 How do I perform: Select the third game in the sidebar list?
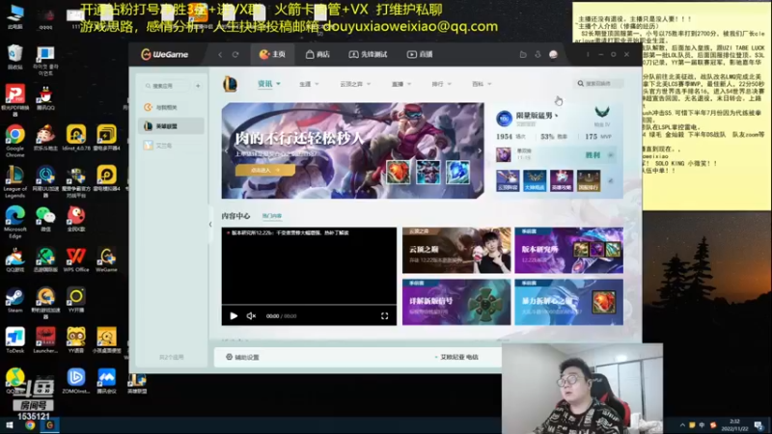(x=171, y=146)
